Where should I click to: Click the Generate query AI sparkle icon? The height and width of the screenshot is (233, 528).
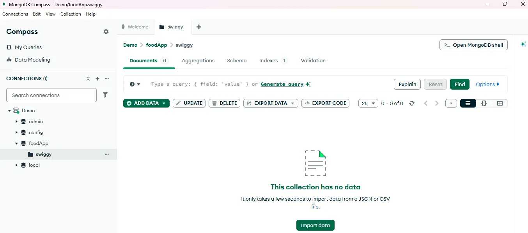[308, 84]
